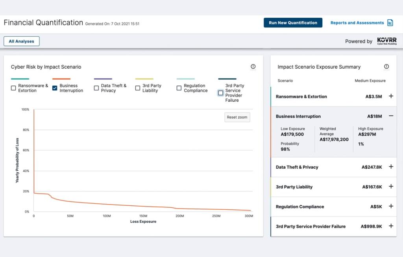Expand the 3rd Party Liability row
This screenshot has height=257, width=403.
391,186
